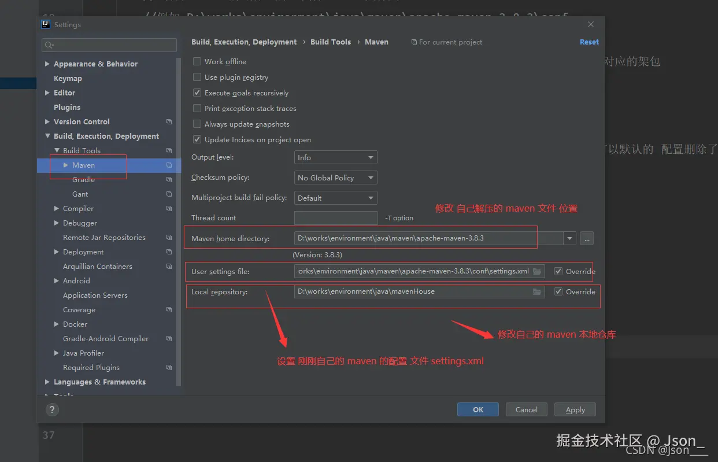Close the Settings dialog with X

(590, 24)
